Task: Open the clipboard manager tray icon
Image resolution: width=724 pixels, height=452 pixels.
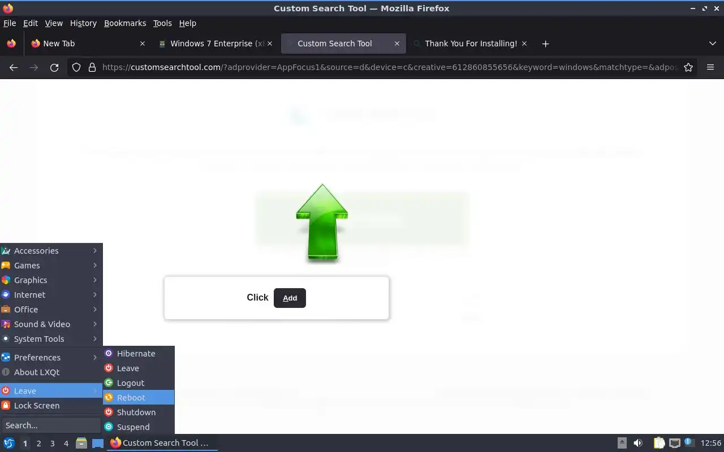Action: (x=660, y=443)
